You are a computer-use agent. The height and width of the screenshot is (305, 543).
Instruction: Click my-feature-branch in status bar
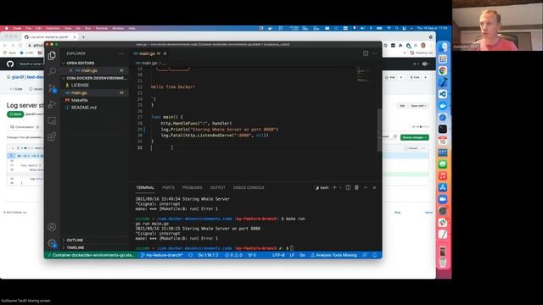[162, 255]
